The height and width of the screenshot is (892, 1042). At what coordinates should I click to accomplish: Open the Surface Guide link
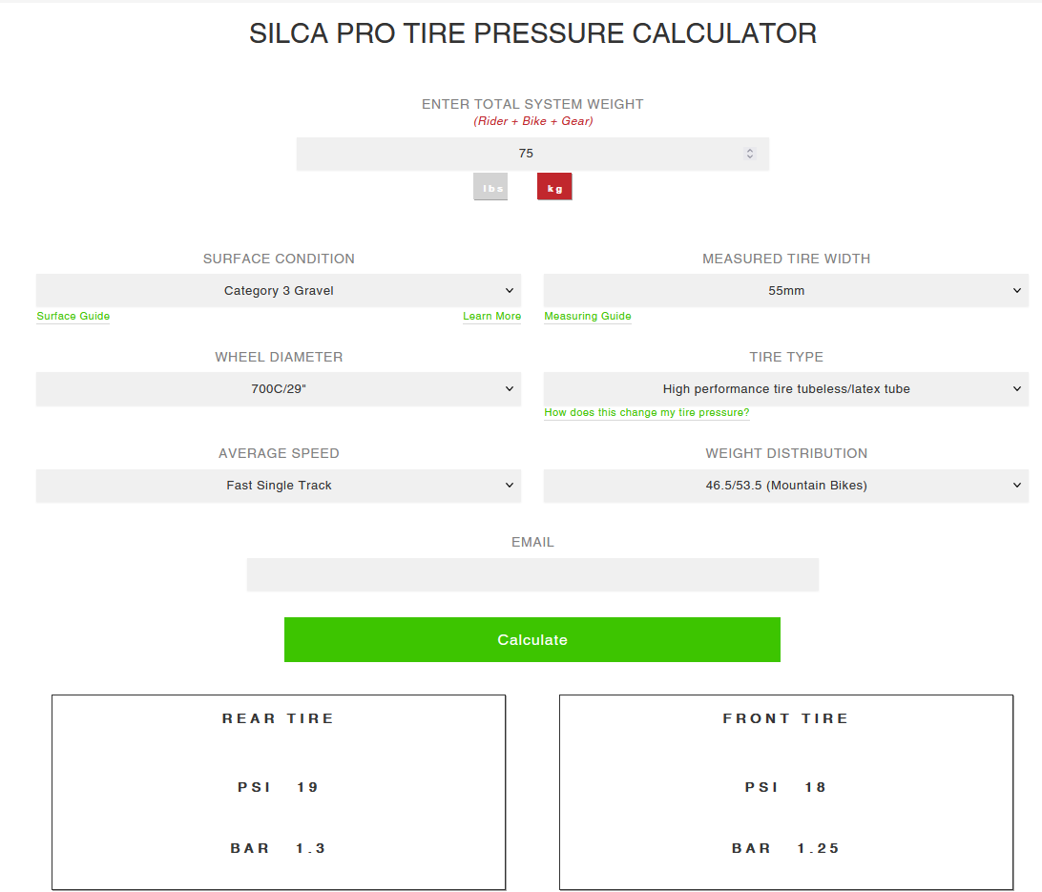click(x=73, y=317)
